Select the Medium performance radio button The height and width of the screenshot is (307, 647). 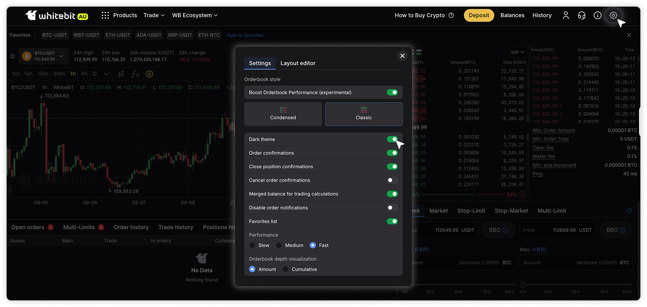(279, 245)
